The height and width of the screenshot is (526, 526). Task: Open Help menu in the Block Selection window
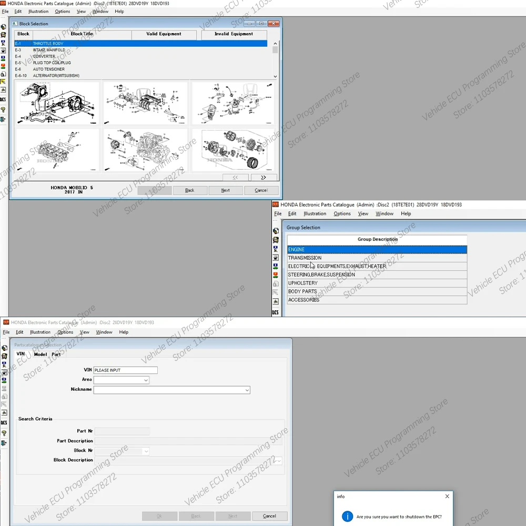119,12
